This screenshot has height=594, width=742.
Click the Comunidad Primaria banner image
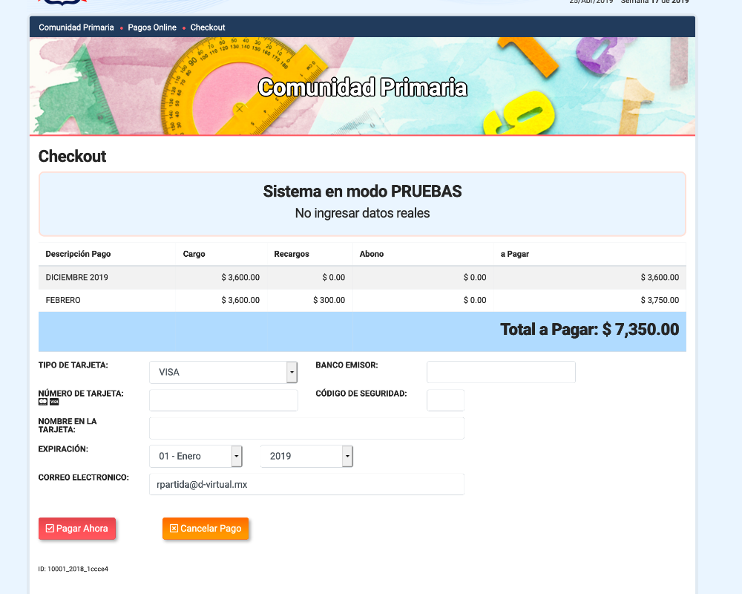point(363,86)
